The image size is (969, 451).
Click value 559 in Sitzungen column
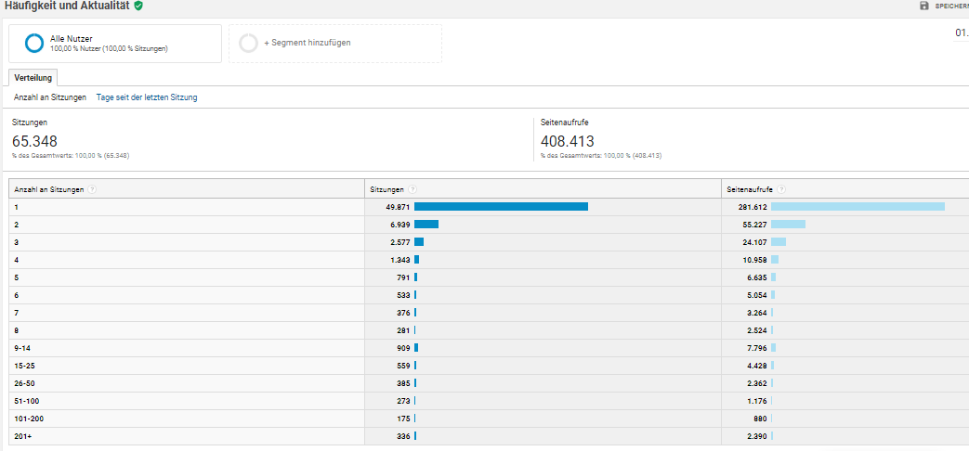403,366
